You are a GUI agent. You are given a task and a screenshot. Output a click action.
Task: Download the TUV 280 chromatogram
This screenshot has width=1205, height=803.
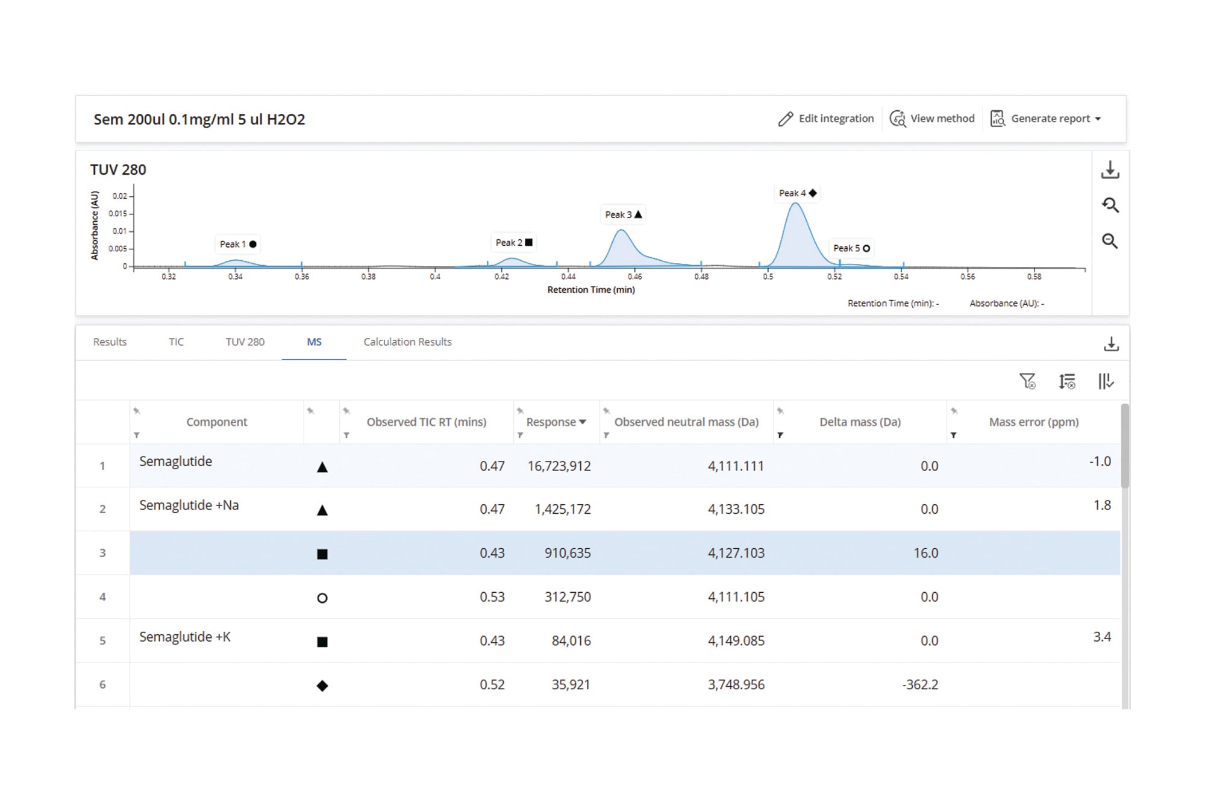coord(1110,170)
